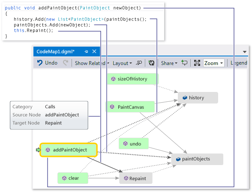The height and width of the screenshot is (192, 252).
Task: Select the paintObjects field node
Action: pyautogui.click(x=197, y=159)
